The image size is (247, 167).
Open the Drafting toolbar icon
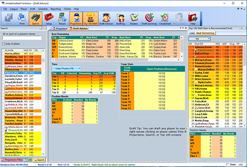[120, 19]
